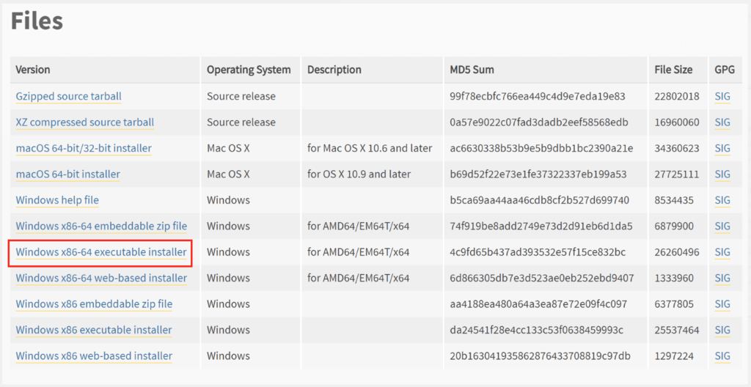Click SIG for x86 web-based installer
The image size is (751, 387).
[722, 356]
